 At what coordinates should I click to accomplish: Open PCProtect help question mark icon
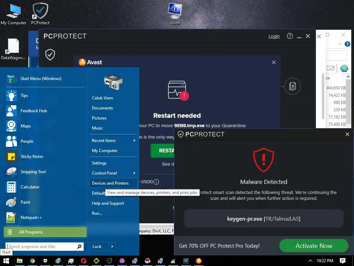[290, 36]
